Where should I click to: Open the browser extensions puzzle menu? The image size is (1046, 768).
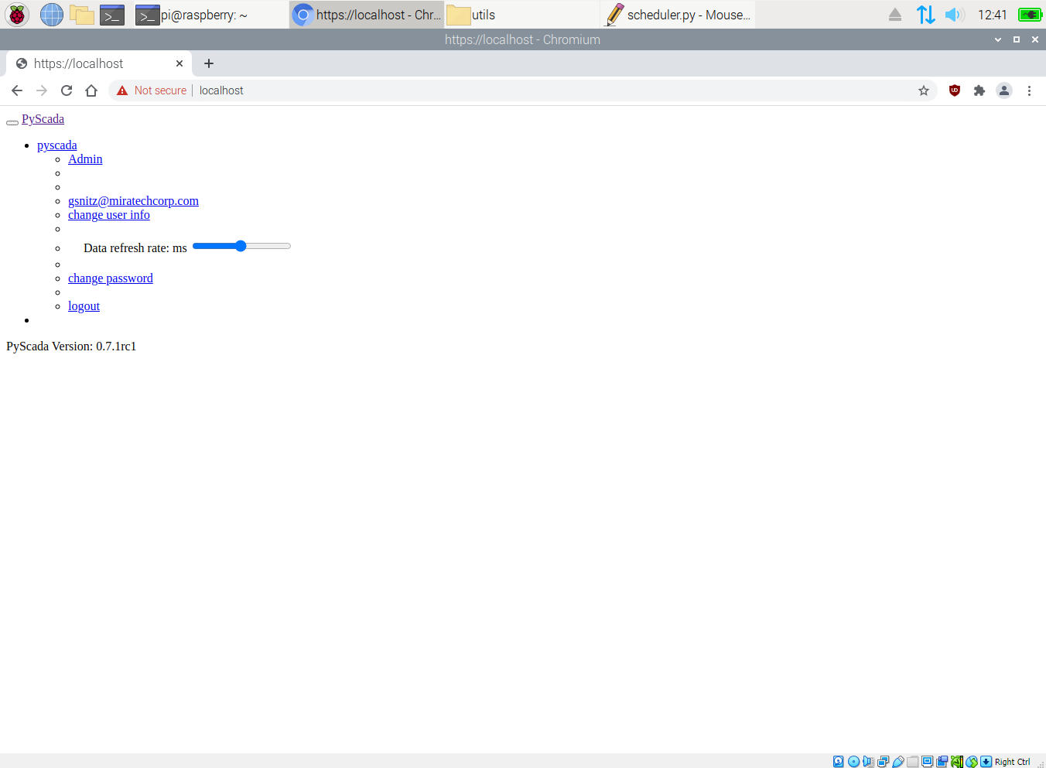979,90
